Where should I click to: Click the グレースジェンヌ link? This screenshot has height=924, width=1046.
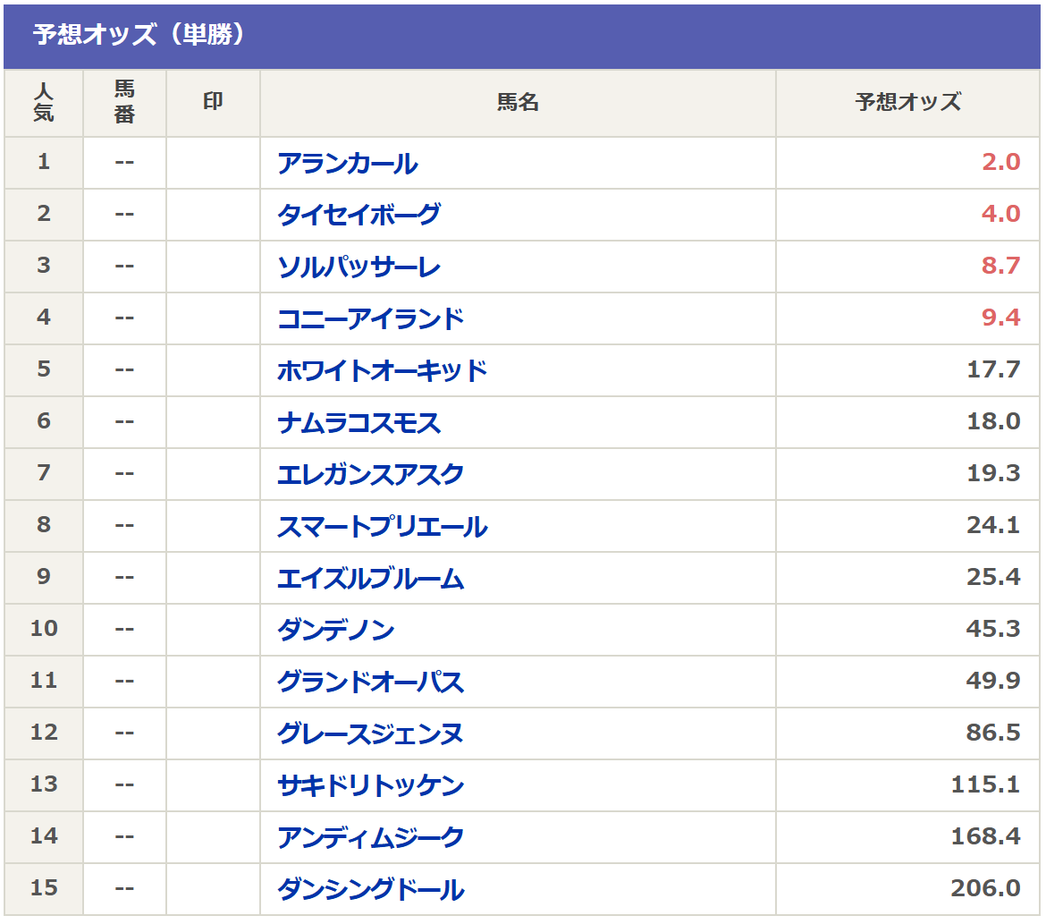(370, 733)
